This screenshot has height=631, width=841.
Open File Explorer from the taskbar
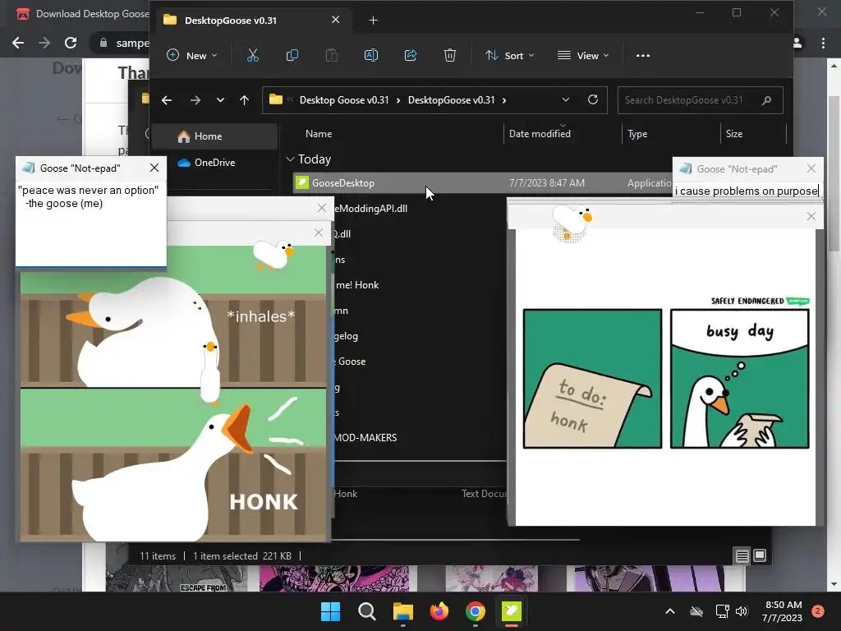402,611
